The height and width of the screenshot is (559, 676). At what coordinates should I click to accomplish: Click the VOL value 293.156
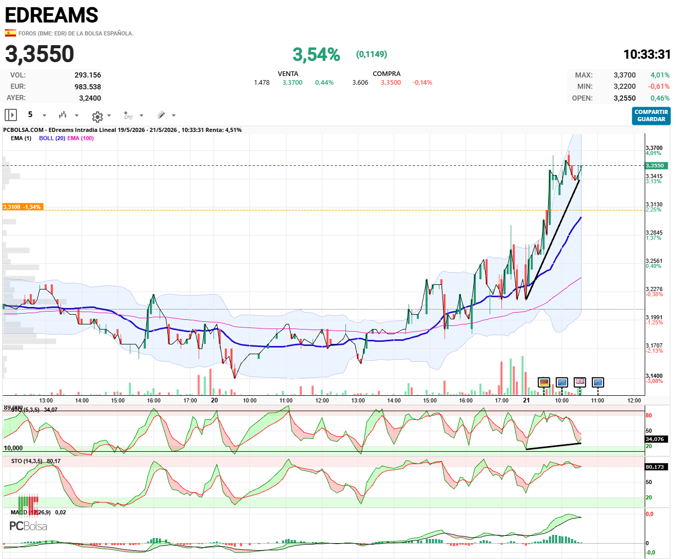(88, 75)
